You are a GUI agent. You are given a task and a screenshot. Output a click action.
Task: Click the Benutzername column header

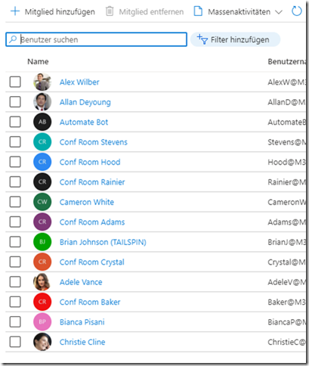point(287,61)
